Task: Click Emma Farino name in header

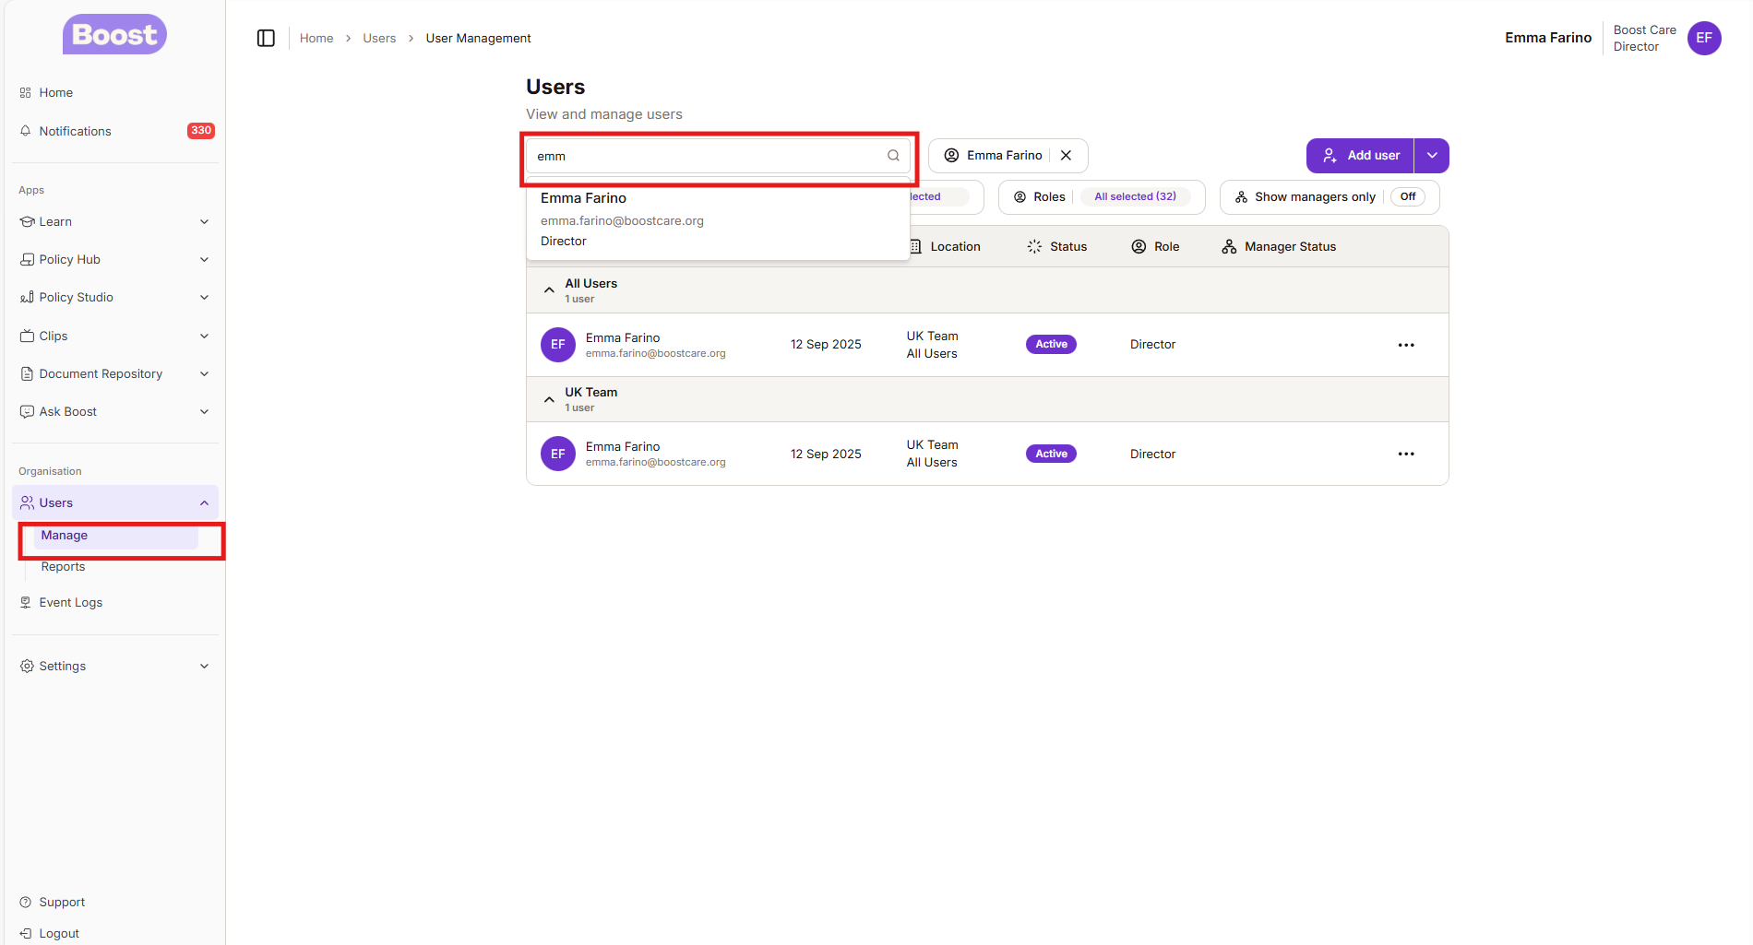Action: (x=1548, y=38)
